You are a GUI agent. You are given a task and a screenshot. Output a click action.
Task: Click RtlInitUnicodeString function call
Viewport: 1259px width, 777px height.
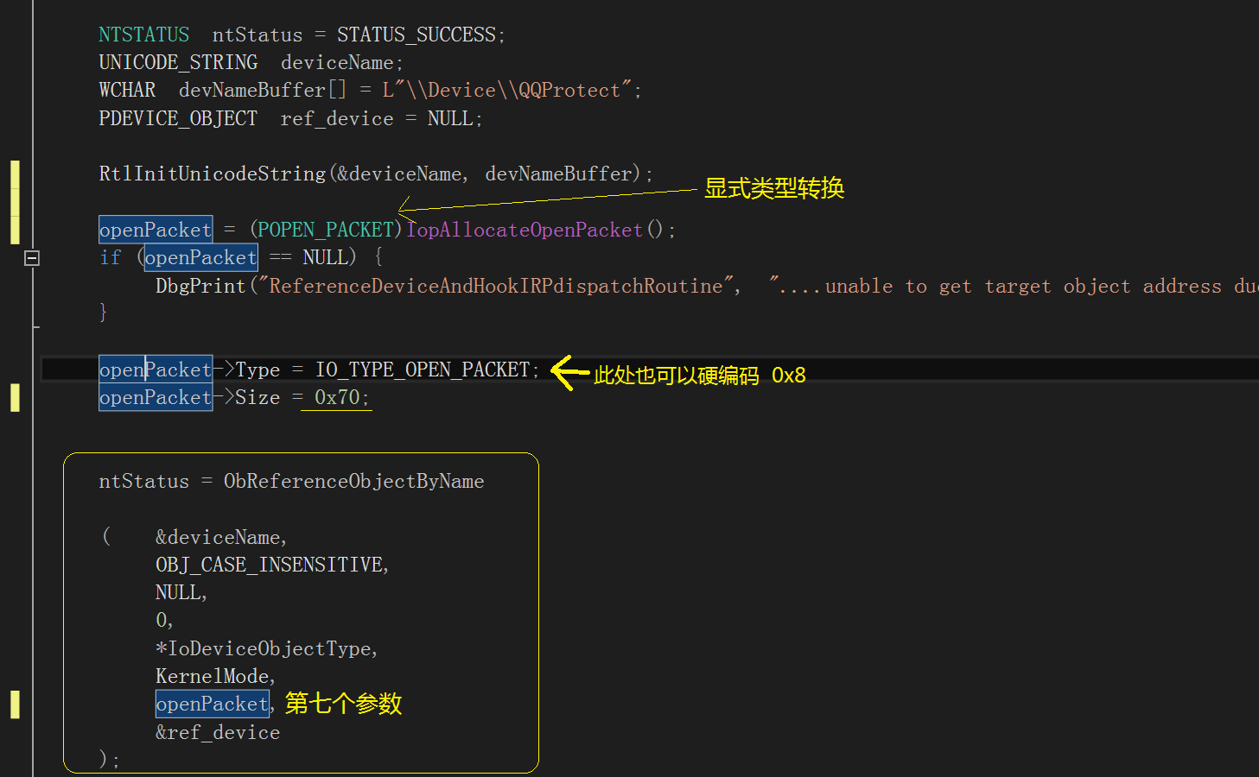point(213,174)
